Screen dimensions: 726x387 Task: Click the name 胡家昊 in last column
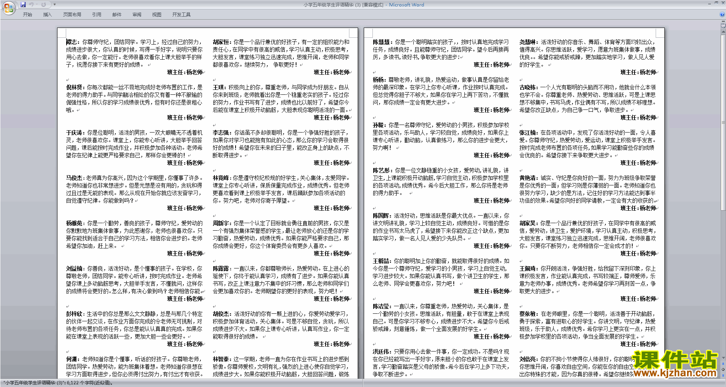point(528,223)
